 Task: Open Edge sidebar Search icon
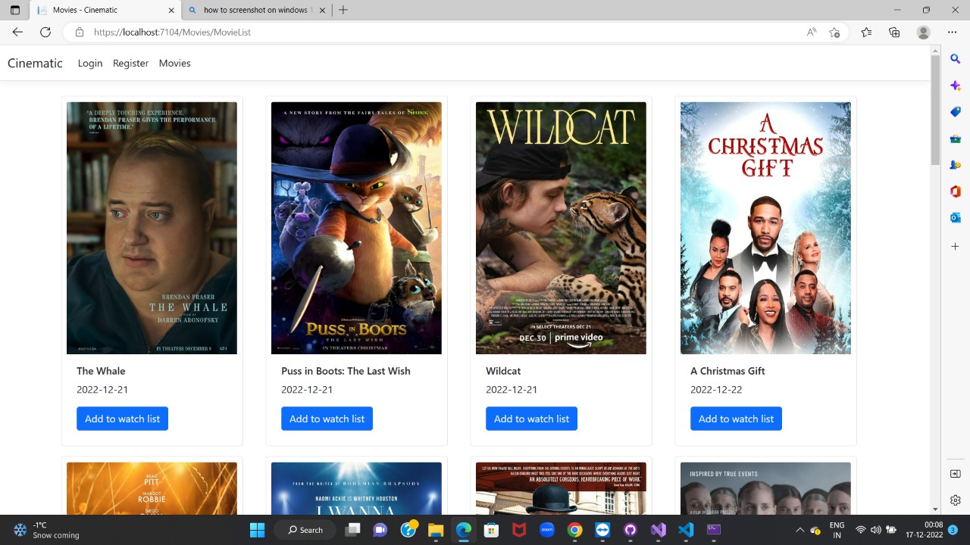[955, 58]
